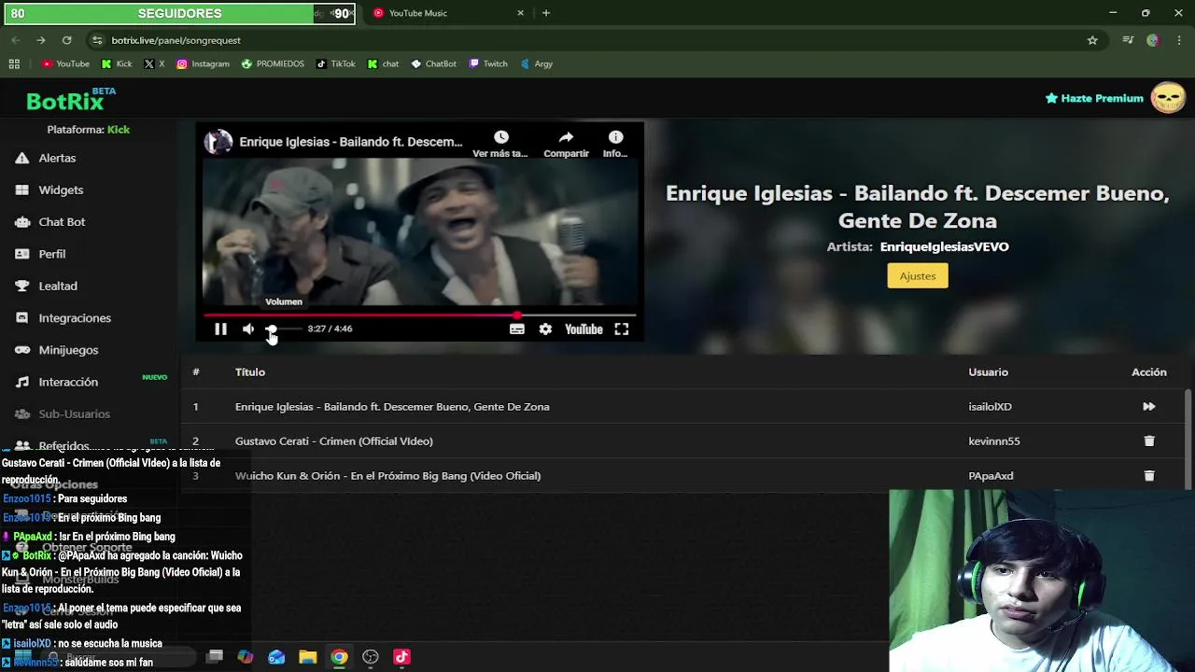This screenshot has width=1195, height=672.
Task: Open the video on YouTube via logo
Action: 583,329
